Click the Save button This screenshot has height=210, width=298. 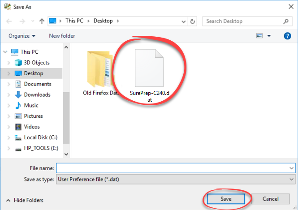pos(226,199)
